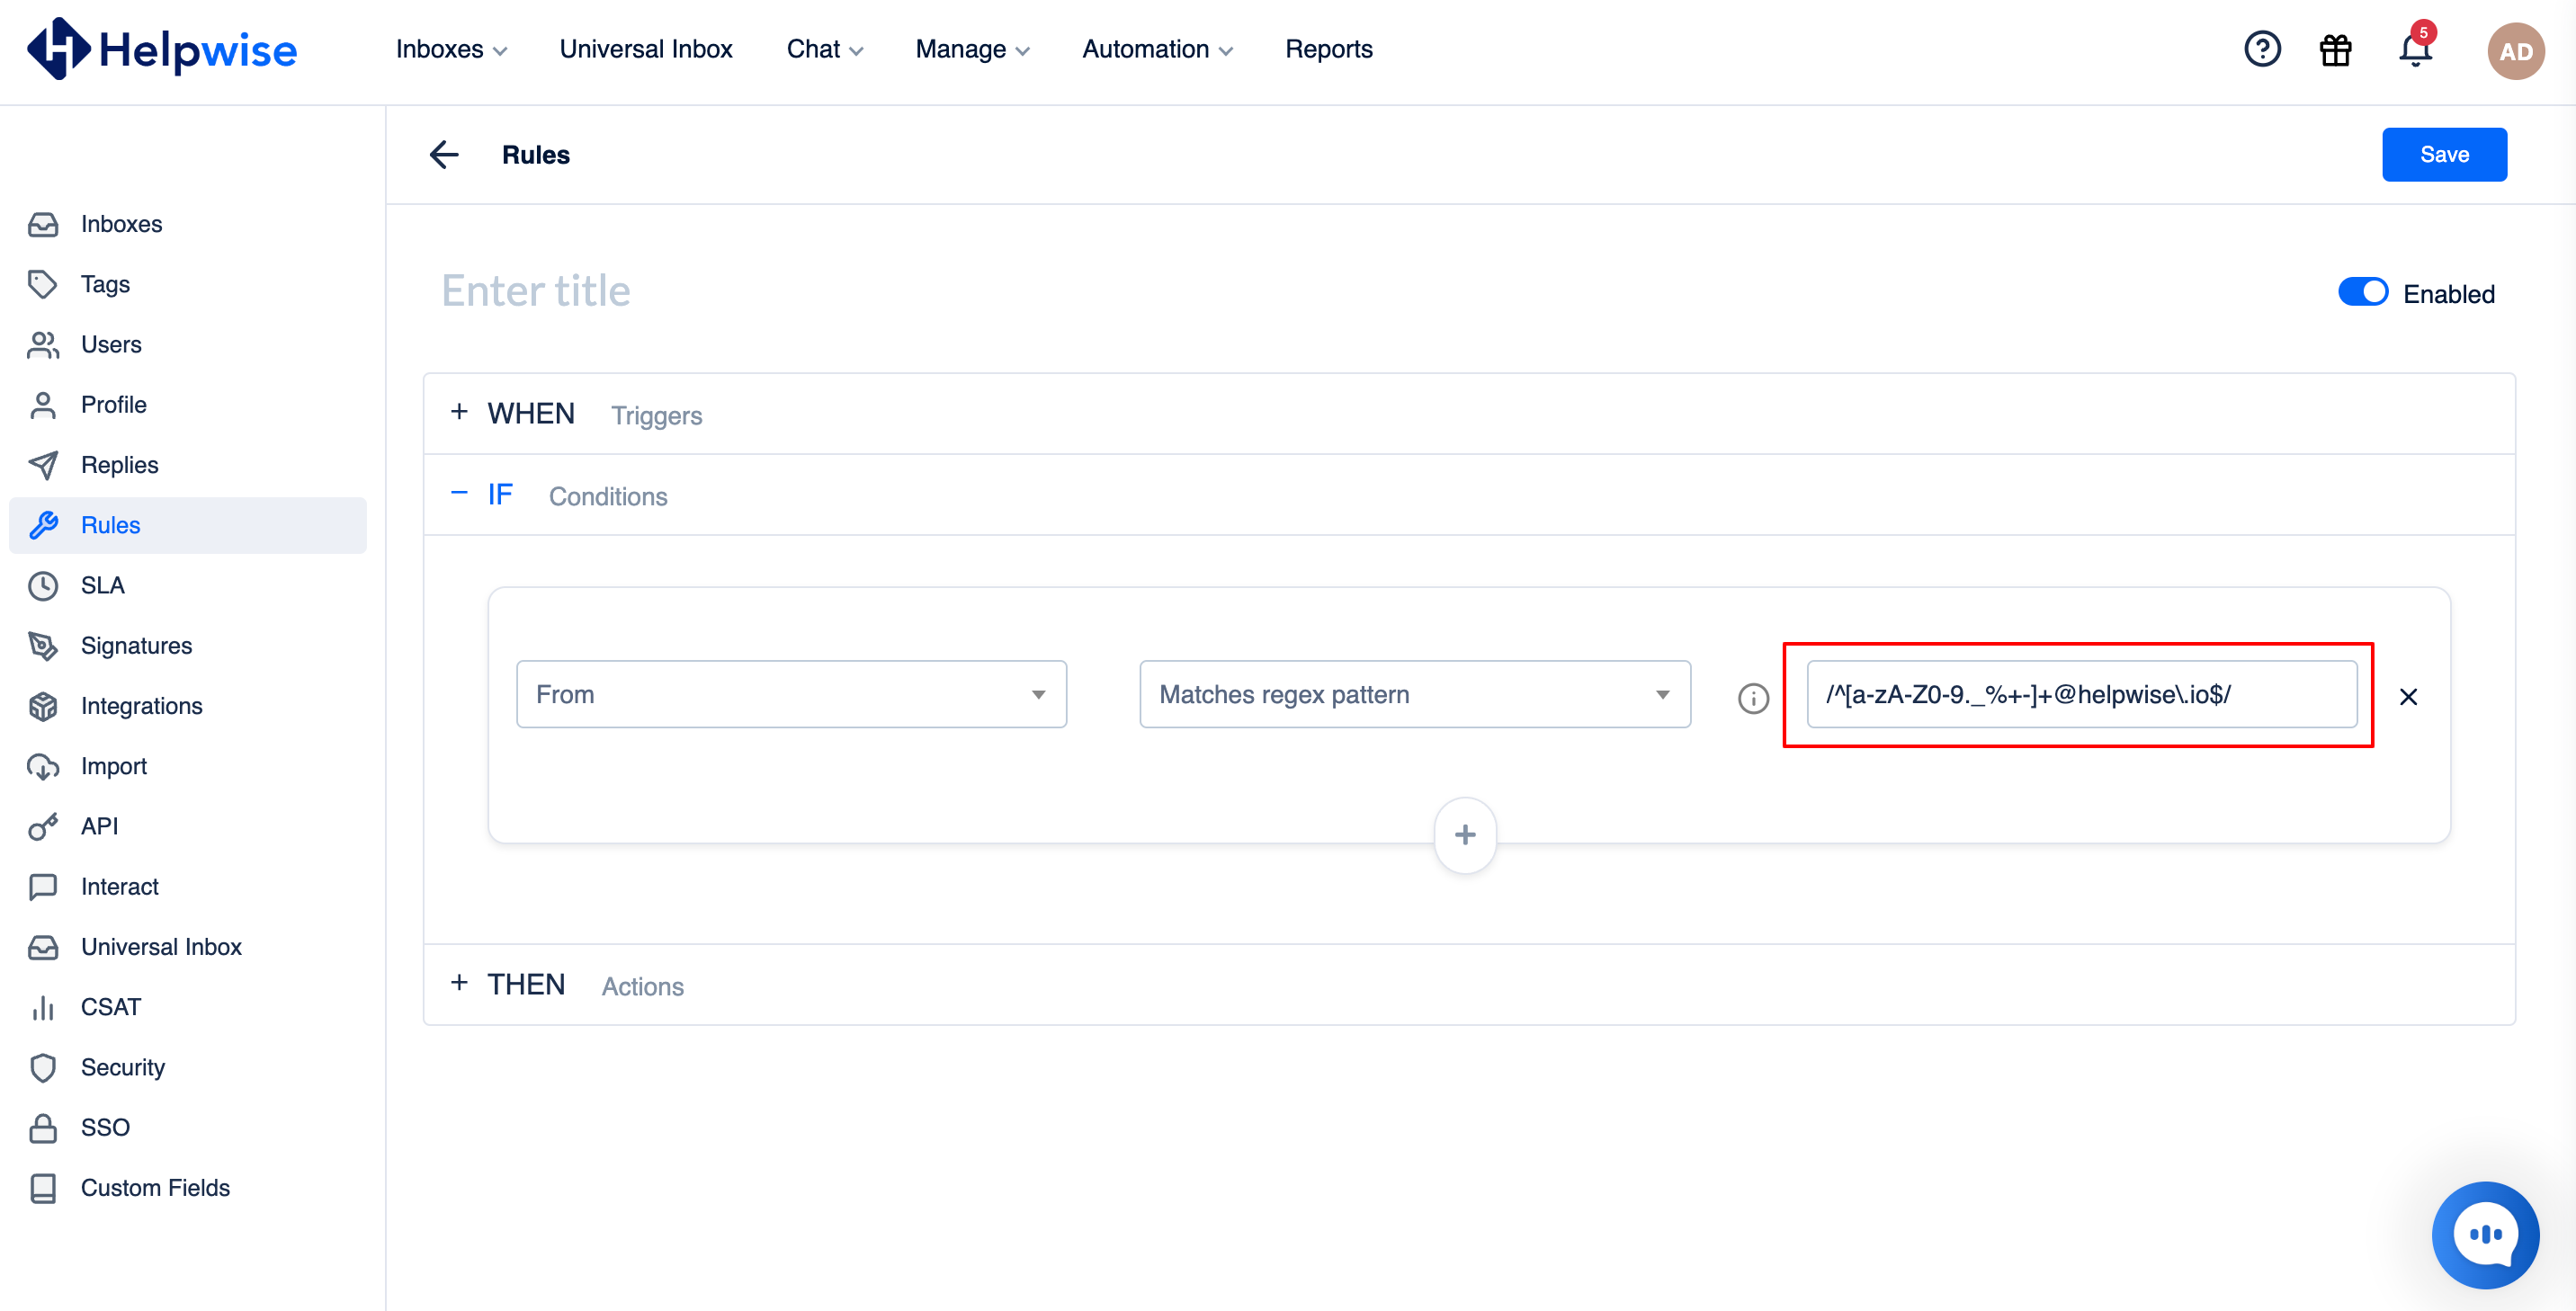
Task: Expand WHEN Triggers section
Action: tap(461, 415)
